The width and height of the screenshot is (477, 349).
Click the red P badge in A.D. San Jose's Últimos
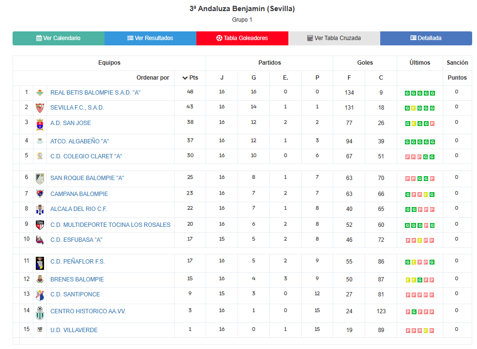click(x=432, y=124)
